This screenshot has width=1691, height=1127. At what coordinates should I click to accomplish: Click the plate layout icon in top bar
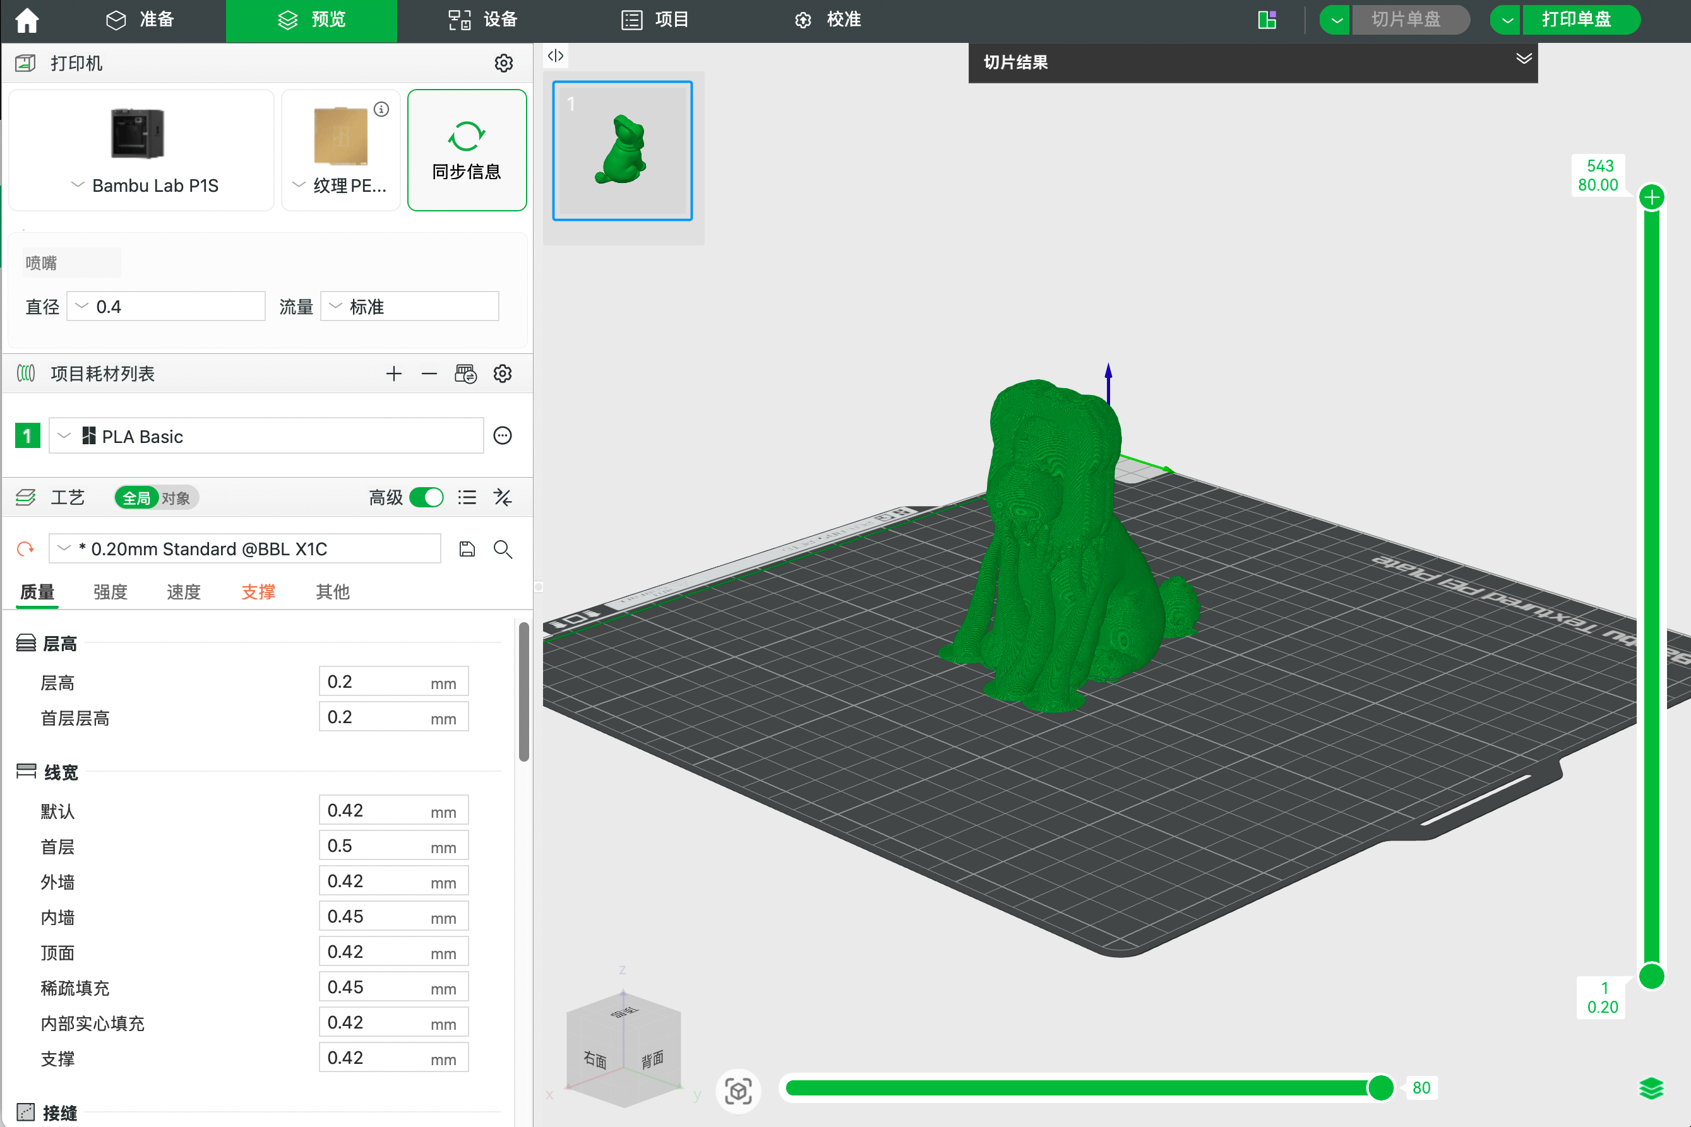[x=1267, y=20]
